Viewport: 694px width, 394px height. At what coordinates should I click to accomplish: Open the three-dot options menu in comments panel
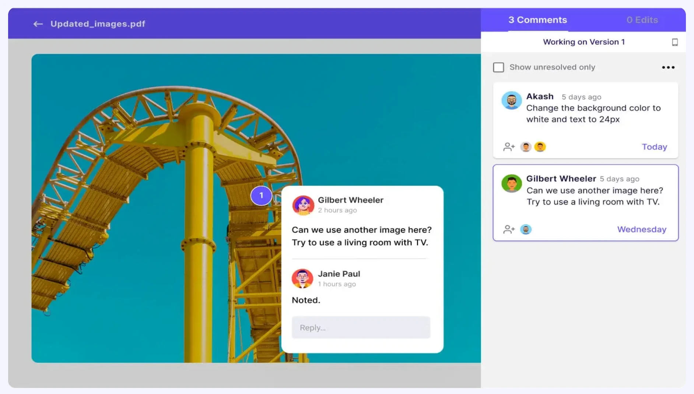(669, 67)
